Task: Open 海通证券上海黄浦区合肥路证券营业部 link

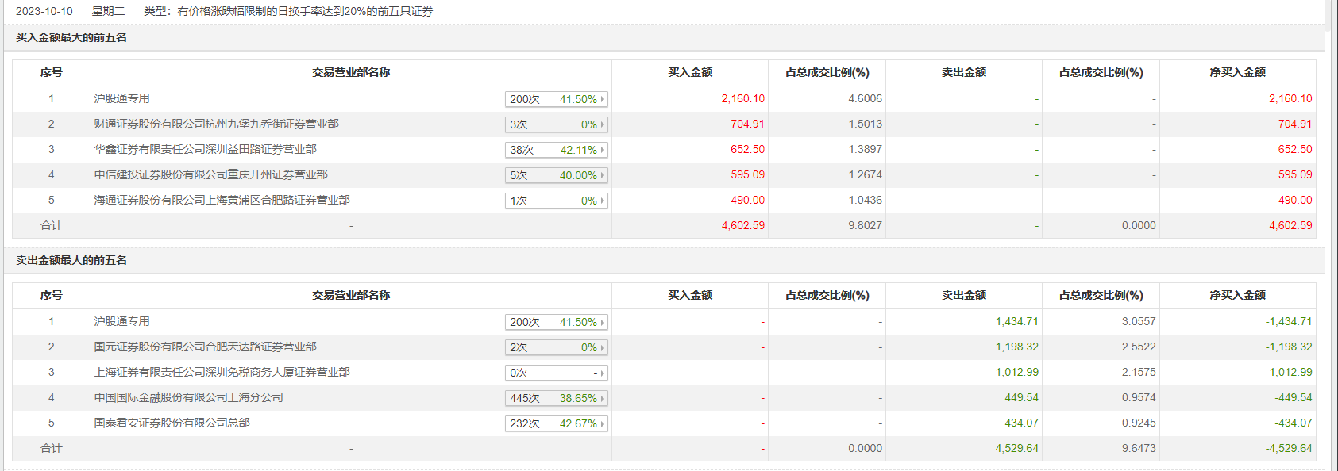Action: pos(222,201)
